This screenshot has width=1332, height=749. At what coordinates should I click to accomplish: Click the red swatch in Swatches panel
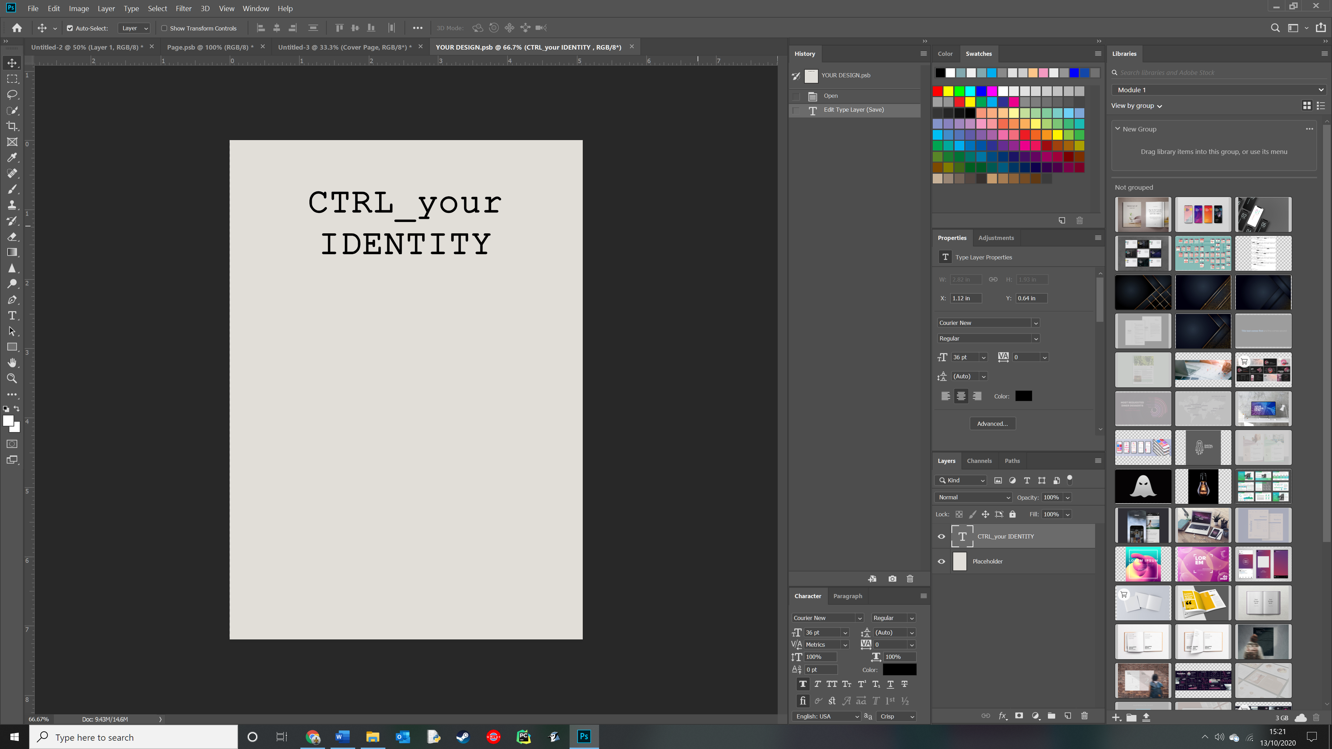(938, 91)
